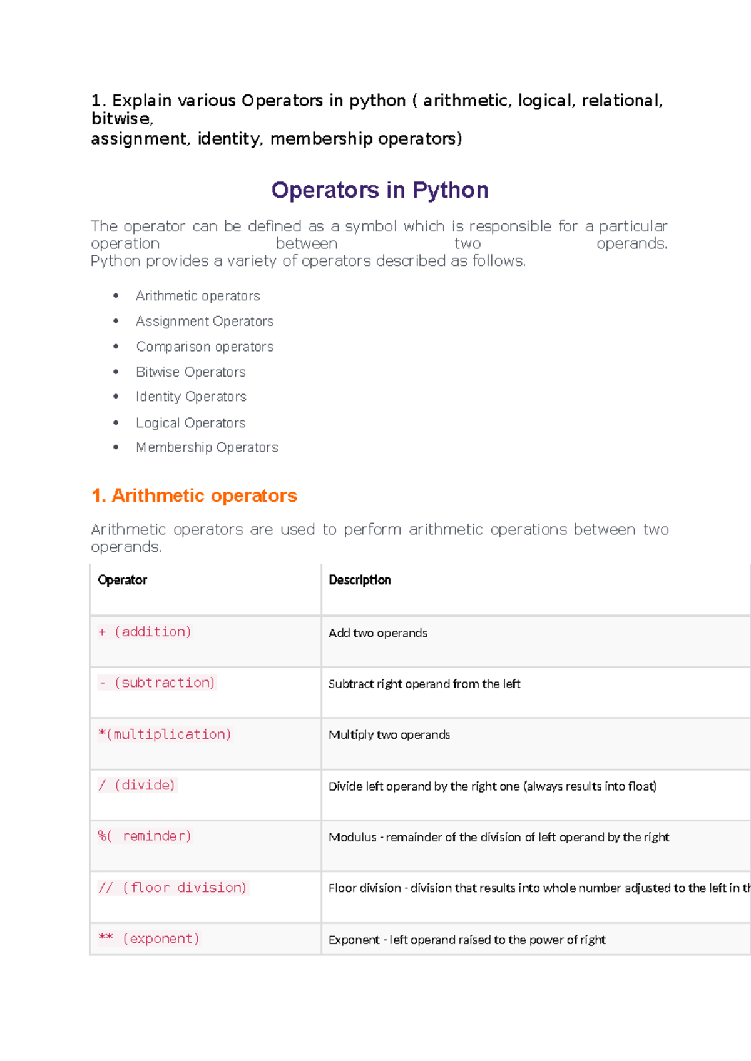Click the '%( reminder)' operator cell
The width and height of the screenshot is (751, 1061).
[x=145, y=836]
